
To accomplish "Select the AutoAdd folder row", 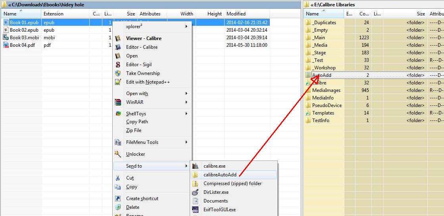I will pyautogui.click(x=374, y=75).
